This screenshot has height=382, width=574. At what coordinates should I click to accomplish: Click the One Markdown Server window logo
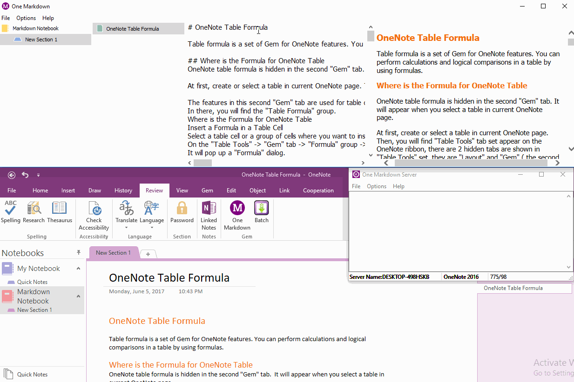pyautogui.click(x=356, y=174)
